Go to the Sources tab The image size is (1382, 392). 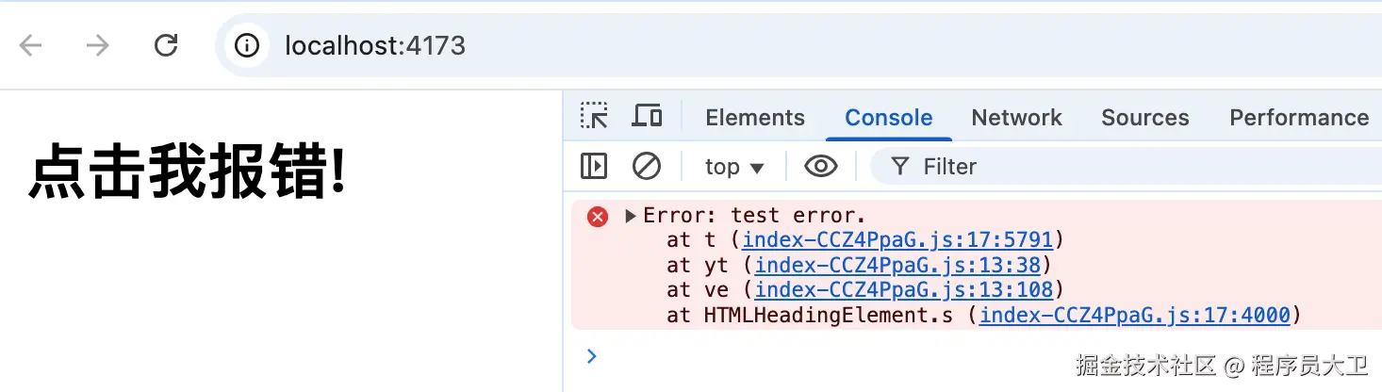tap(1144, 118)
